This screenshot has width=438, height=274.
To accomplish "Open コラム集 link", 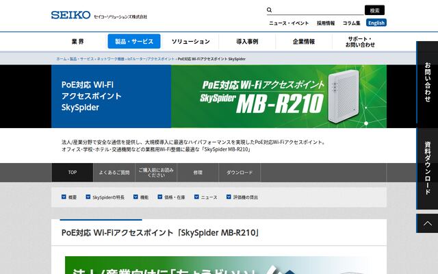I will pyautogui.click(x=351, y=23).
